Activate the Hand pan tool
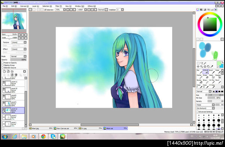Viewport: 225px width, 147px height. click(x=208, y=66)
